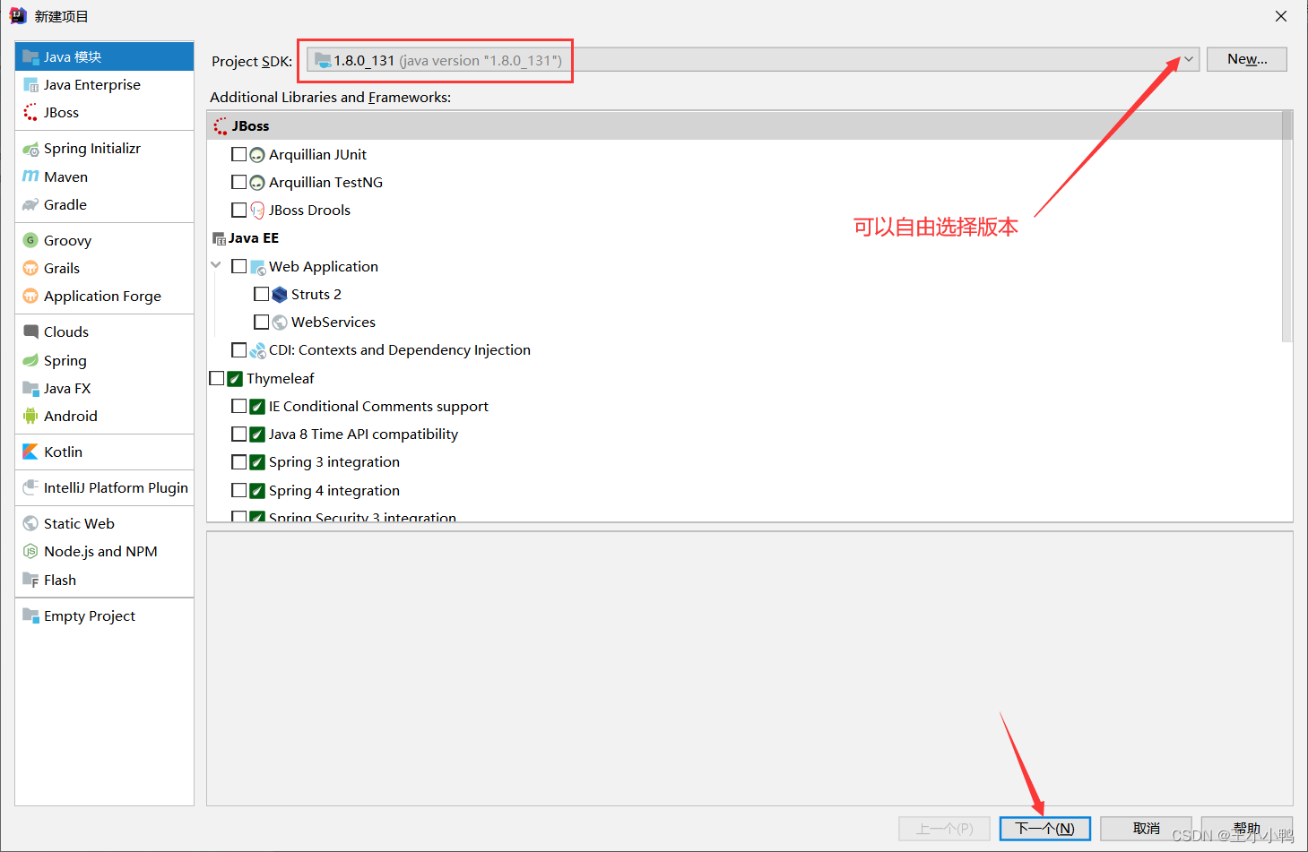This screenshot has width=1308, height=852.
Task: Click the framework description panel area
Action: click(x=749, y=668)
